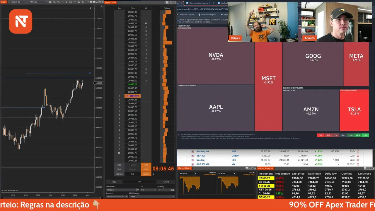
Task: Click the Close position button in SuperDOM
Action: [166, 182]
